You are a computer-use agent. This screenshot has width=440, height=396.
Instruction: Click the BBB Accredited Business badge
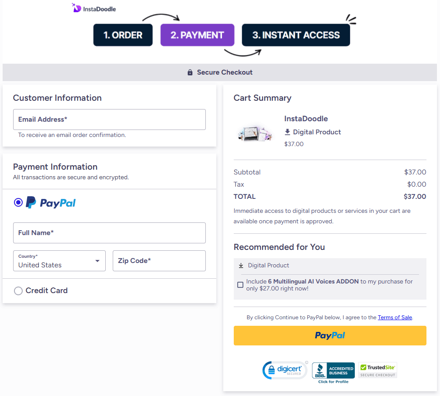(333, 371)
